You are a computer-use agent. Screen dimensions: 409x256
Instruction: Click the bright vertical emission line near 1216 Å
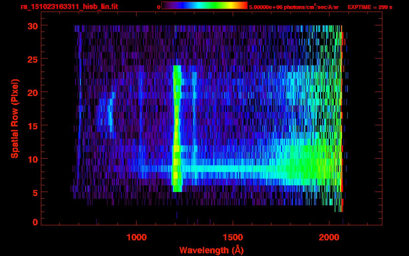[x=177, y=128]
